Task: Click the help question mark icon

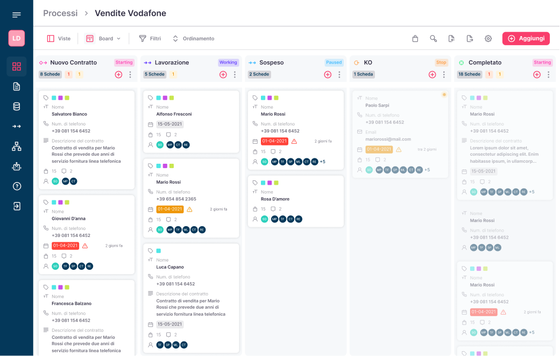Action: click(17, 186)
